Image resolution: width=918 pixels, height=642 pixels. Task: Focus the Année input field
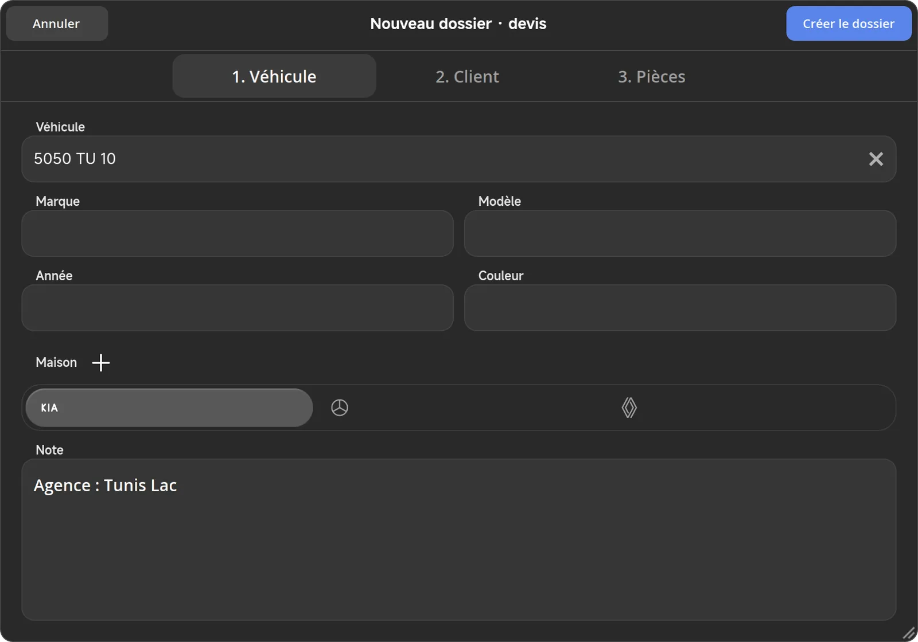(x=238, y=308)
